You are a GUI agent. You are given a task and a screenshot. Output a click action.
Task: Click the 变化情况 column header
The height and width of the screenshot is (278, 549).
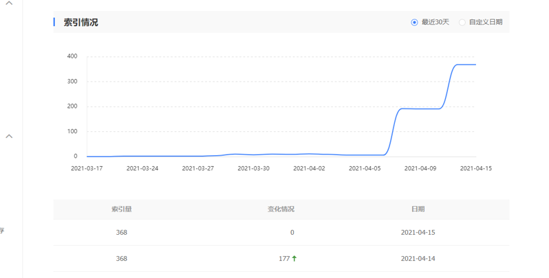tap(281, 209)
